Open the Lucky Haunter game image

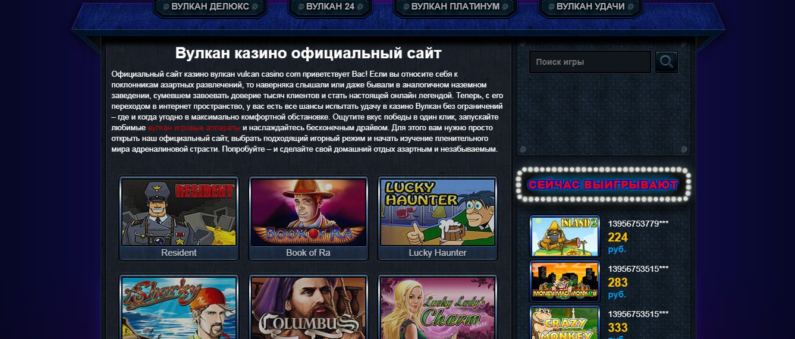(x=438, y=212)
